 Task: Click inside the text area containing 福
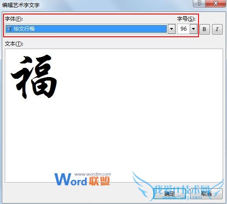[114, 116]
